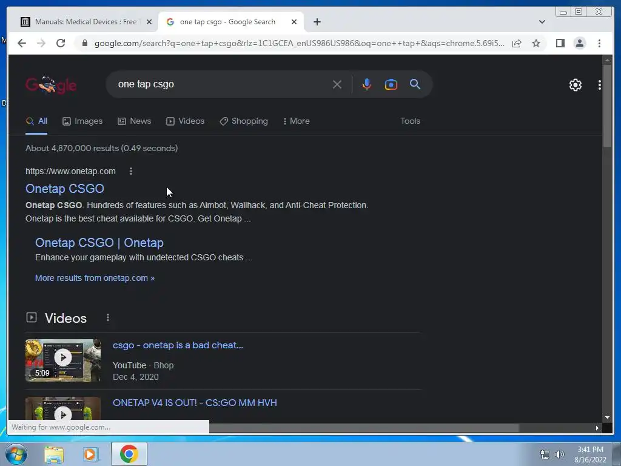This screenshot has width=621, height=466.
Task: Click the URL address bar
Action: point(299,43)
